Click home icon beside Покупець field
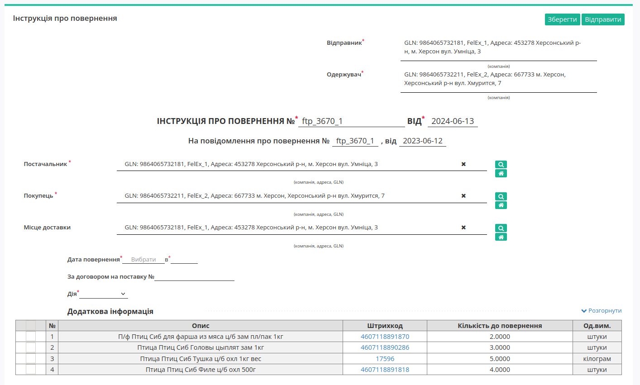Screen dimensions: 640x385 click(501, 205)
